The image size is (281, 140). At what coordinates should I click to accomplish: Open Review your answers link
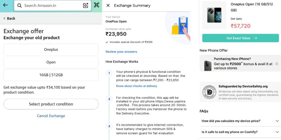pyautogui.click(x=121, y=52)
